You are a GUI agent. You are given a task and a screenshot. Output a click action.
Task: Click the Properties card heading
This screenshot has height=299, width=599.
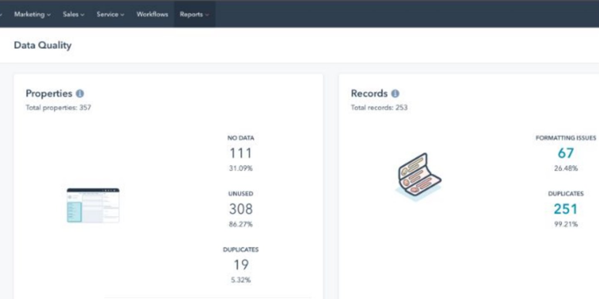point(49,93)
